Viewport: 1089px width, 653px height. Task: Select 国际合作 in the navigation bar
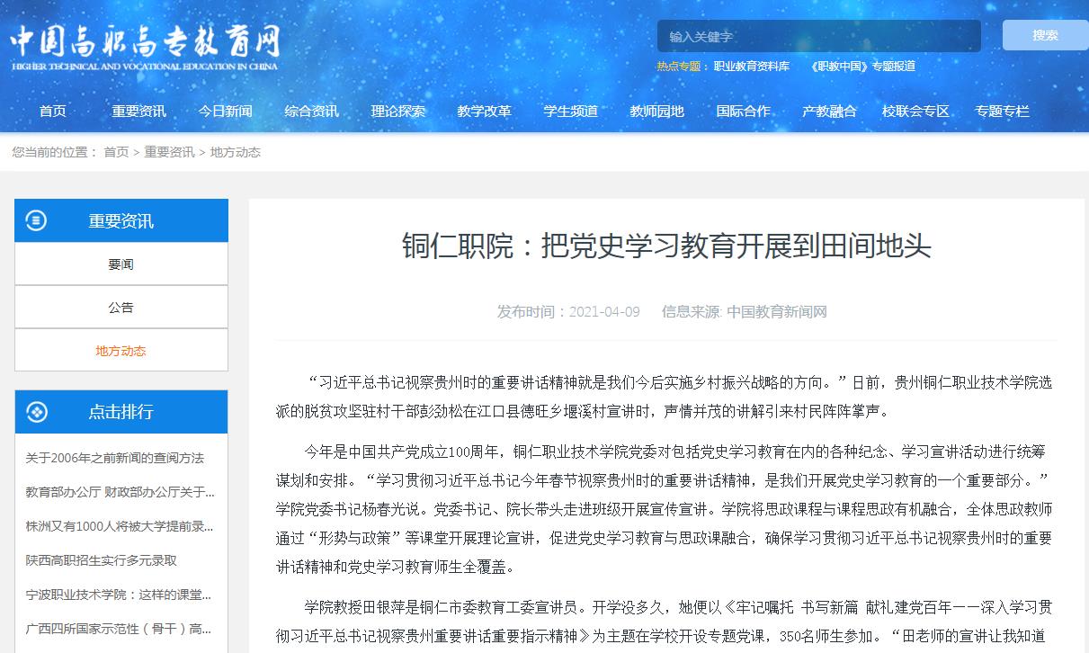(743, 112)
